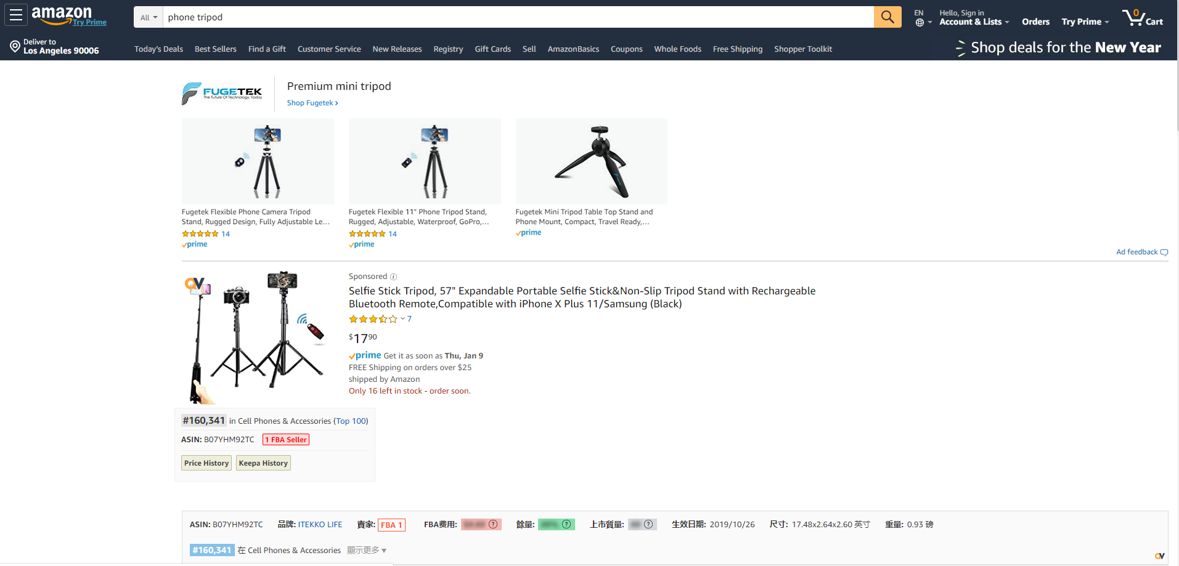Click the FBA fee help question icon
Image resolution: width=1179 pixels, height=566 pixels.
coord(493,525)
